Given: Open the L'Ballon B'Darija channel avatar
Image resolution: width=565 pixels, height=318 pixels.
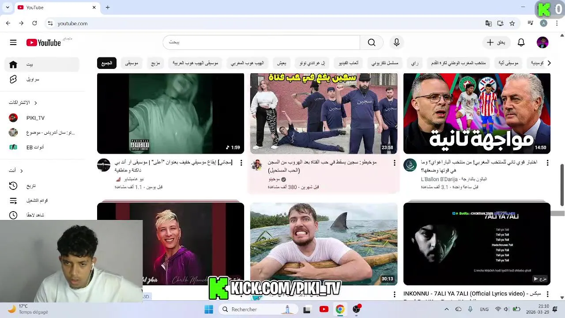Looking at the screenshot, I should 410,165.
